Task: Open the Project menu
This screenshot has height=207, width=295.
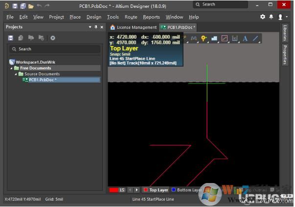Action: [x=56, y=17]
